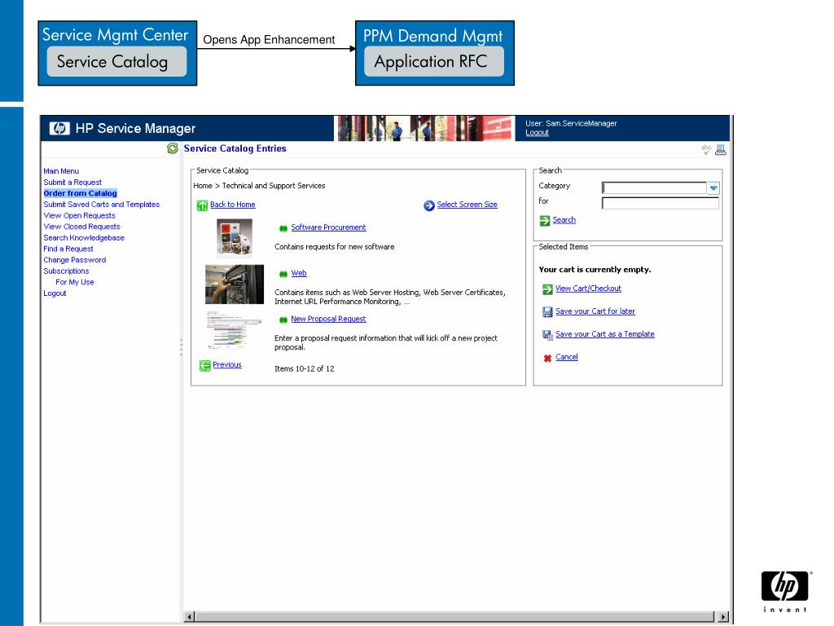Click Logout in the left sidebar
The image size is (834, 626).
[x=55, y=293]
